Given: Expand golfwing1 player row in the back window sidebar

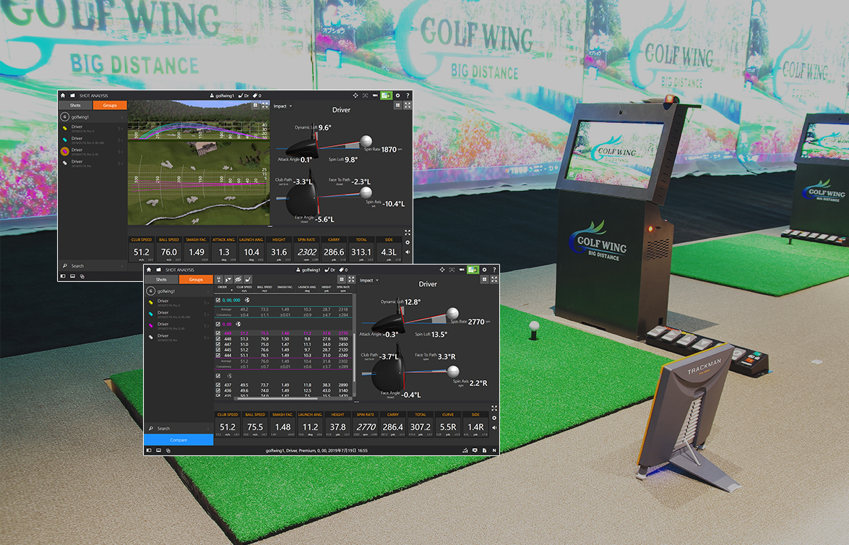Looking at the screenshot, I should pyautogui.click(x=92, y=116).
